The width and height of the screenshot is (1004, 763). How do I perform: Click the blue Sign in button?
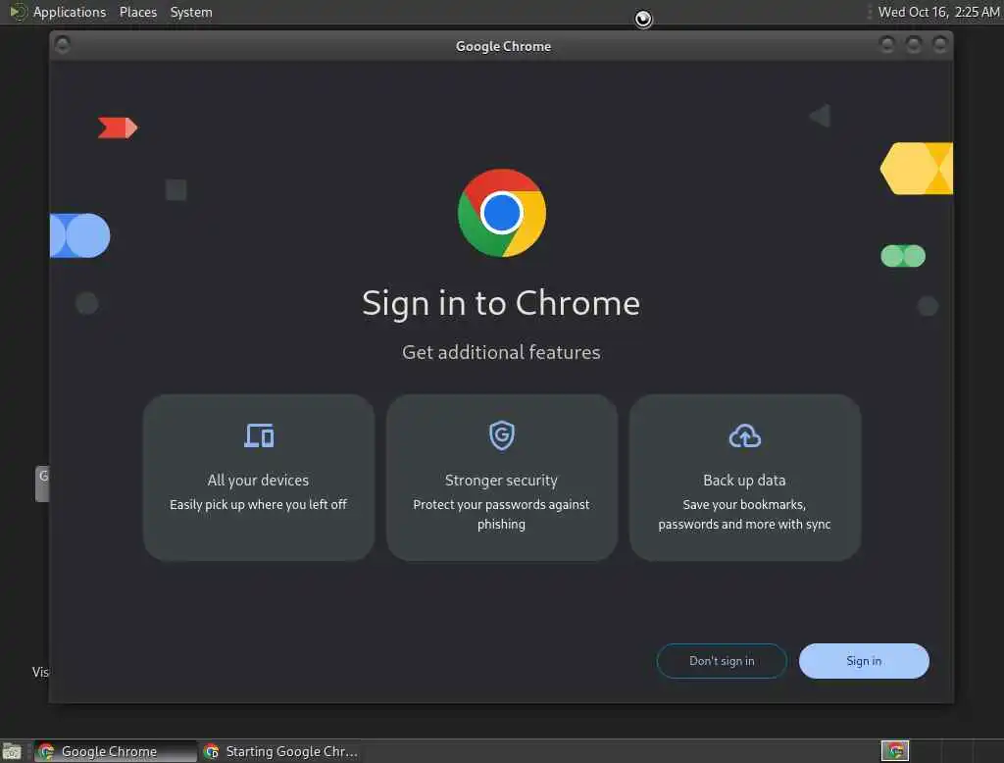click(x=864, y=660)
